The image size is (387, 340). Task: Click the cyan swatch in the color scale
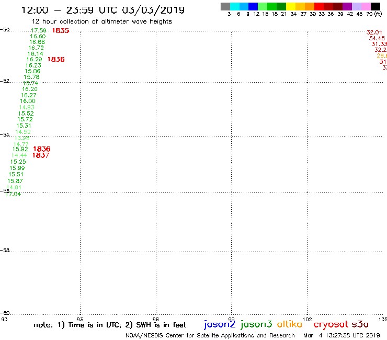pyautogui.click(x=235, y=6)
